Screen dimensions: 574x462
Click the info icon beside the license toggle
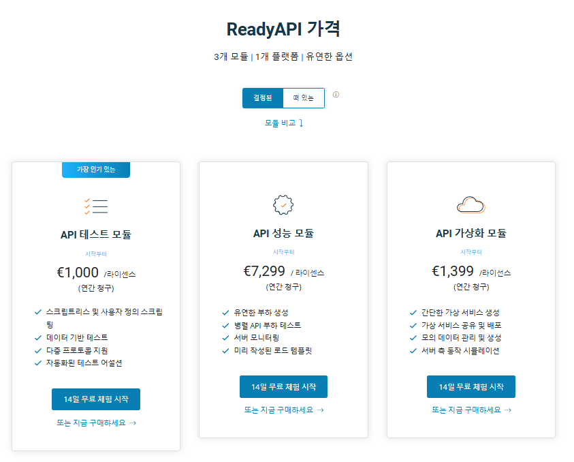point(336,95)
